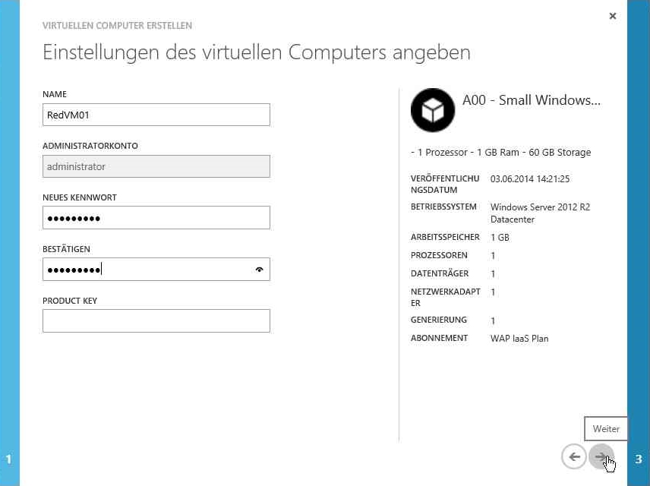
Task: Click the Virtuellen Computer Erstellen header text
Action: 117,26
